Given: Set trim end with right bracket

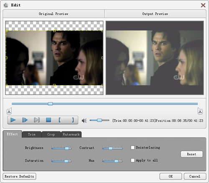Looking at the screenshot, I should pyautogui.click(x=73, y=120).
